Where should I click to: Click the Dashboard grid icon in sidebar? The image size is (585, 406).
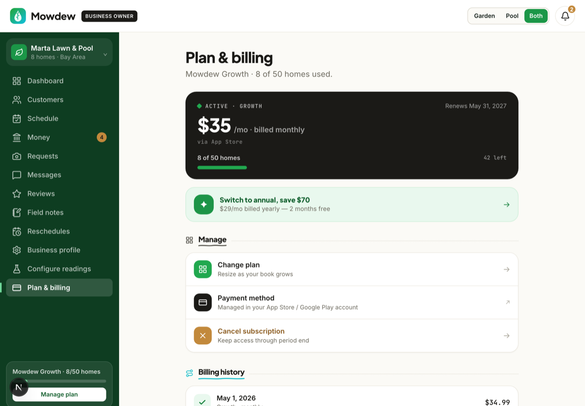[x=17, y=81]
